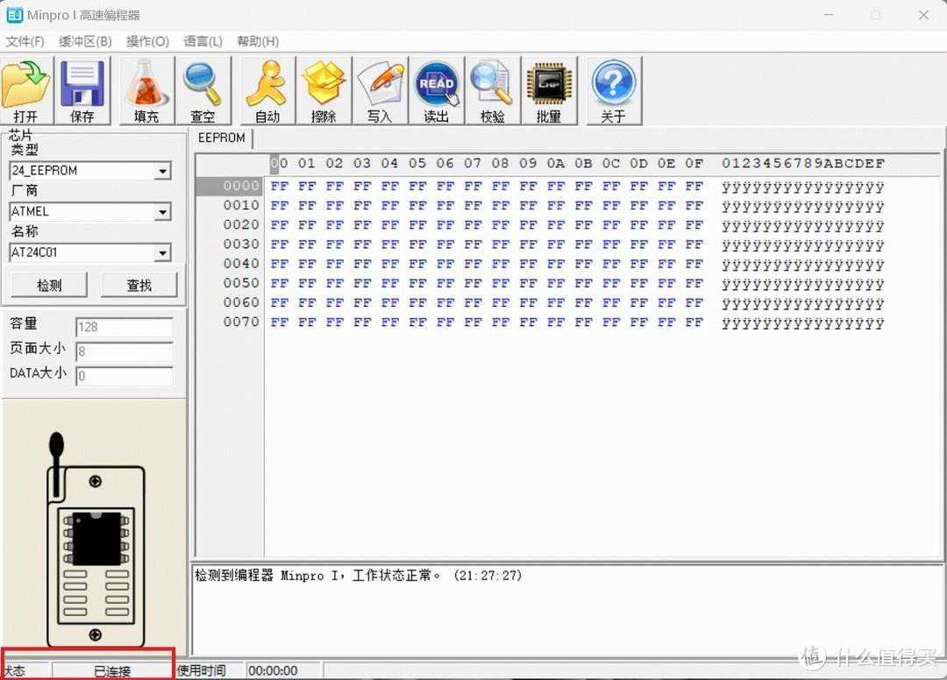
Task: Switch to the EEPROM tab
Action: coord(222,138)
